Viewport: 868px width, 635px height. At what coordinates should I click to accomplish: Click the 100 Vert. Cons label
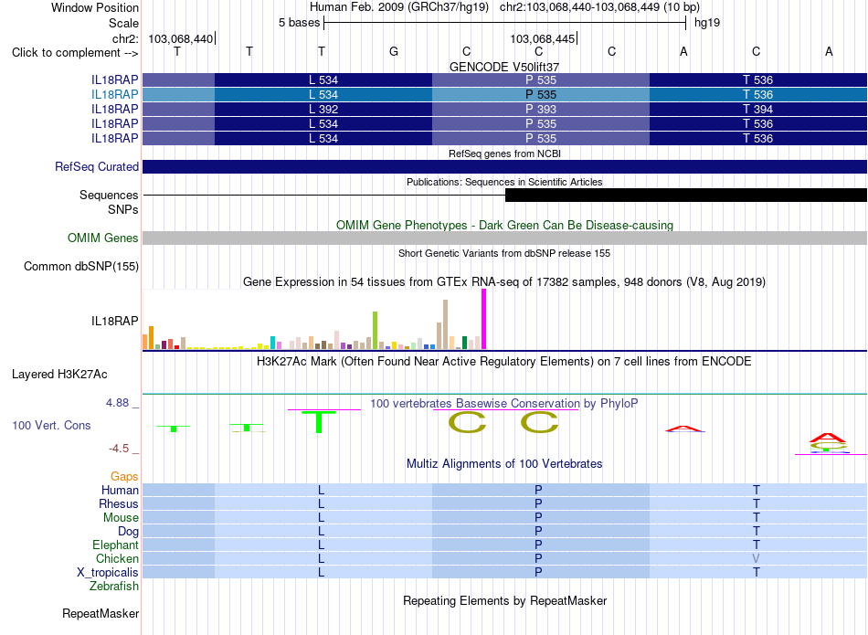[x=51, y=425]
